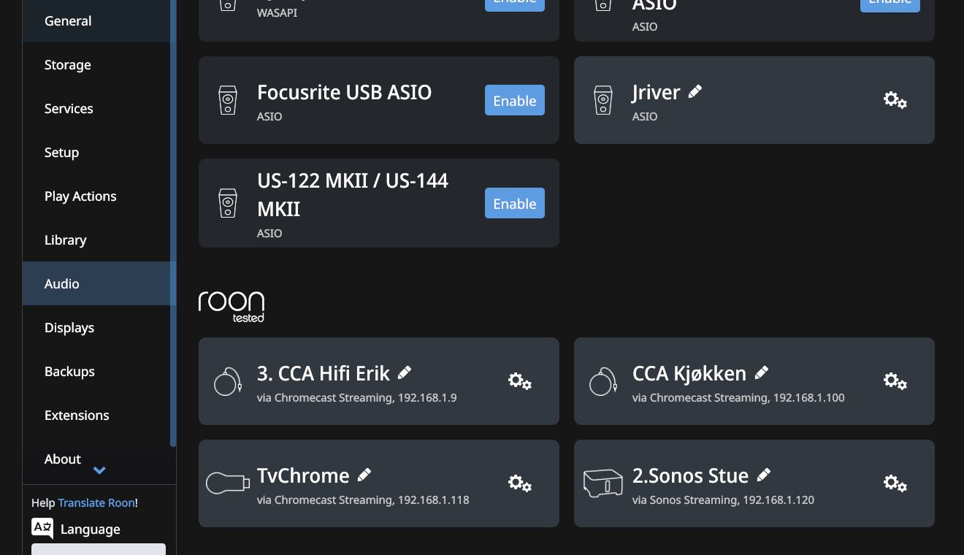Click pencil icon beside CCA Kjøkken
Screen dimensions: 964x555
(x=762, y=373)
